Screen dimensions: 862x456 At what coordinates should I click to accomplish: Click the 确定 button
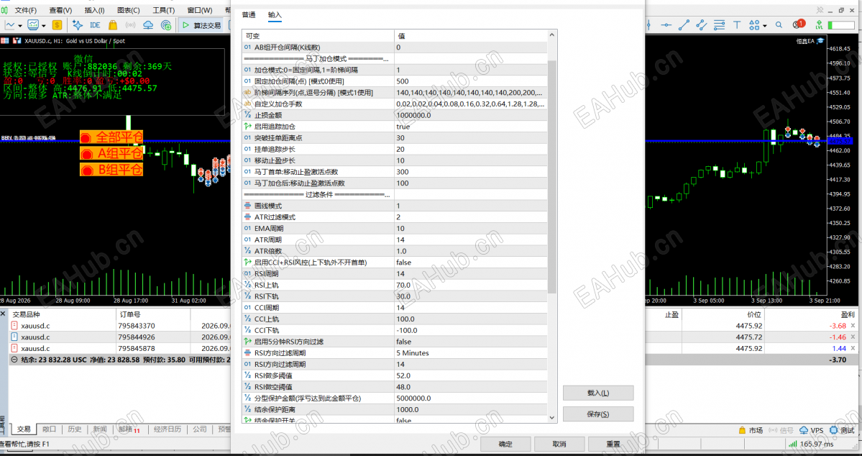[x=505, y=444]
